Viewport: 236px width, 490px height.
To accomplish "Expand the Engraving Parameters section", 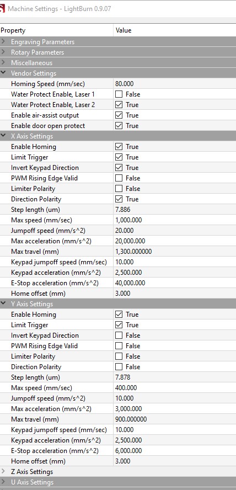I will click(x=3, y=41).
